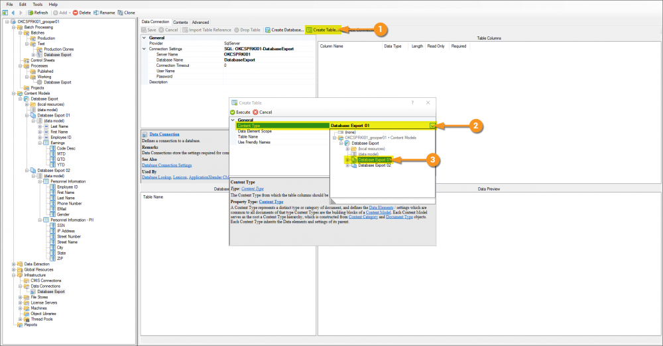Open the Edit menu
Image resolution: width=663 pixels, height=346 pixels.
pos(23,4)
